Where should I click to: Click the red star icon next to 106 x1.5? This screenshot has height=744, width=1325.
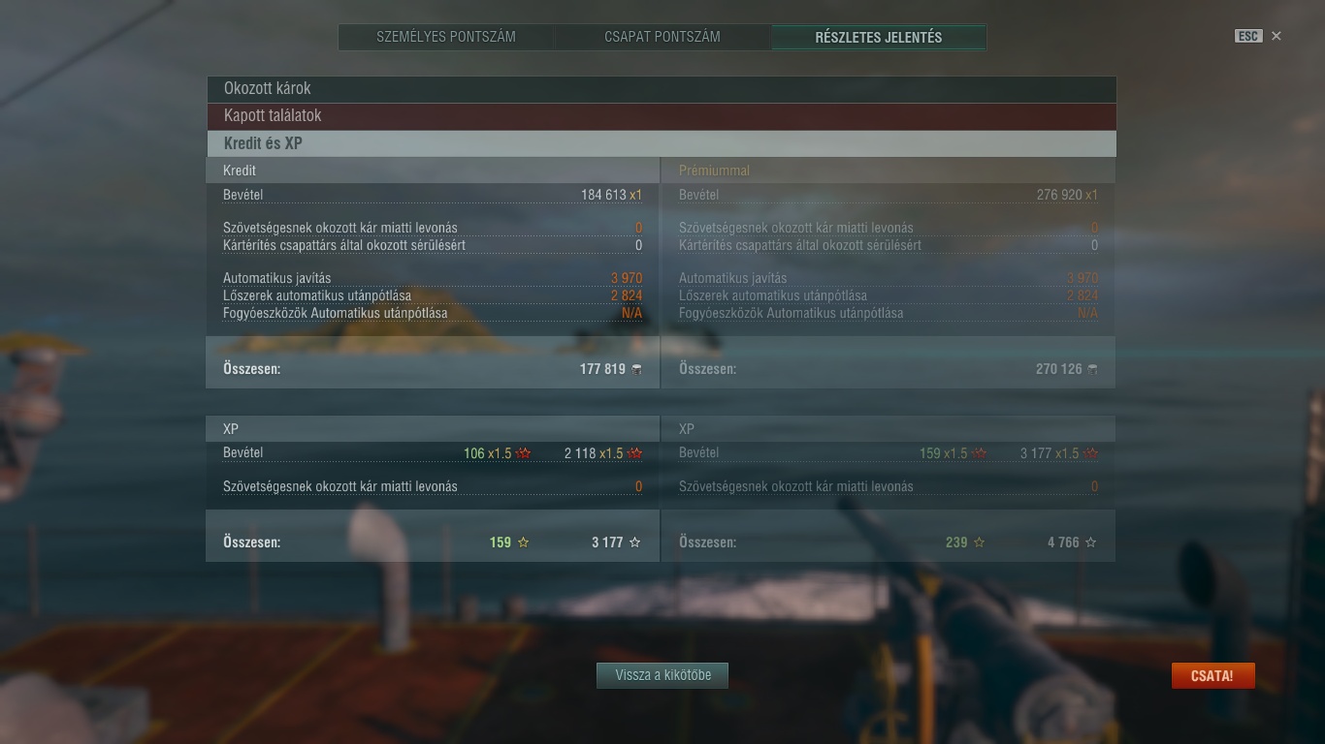tap(524, 453)
